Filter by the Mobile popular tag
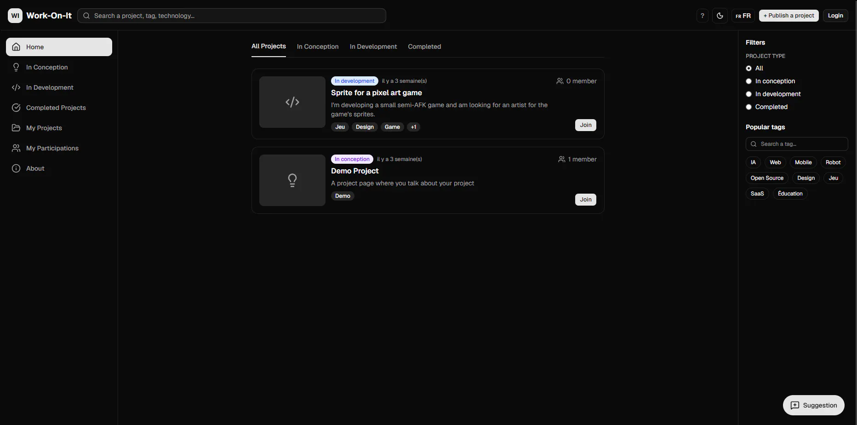Viewport: 857px width, 425px height. click(x=803, y=162)
